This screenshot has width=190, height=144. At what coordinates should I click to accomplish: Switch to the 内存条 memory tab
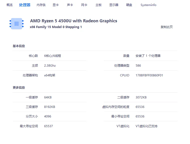[41, 5]
